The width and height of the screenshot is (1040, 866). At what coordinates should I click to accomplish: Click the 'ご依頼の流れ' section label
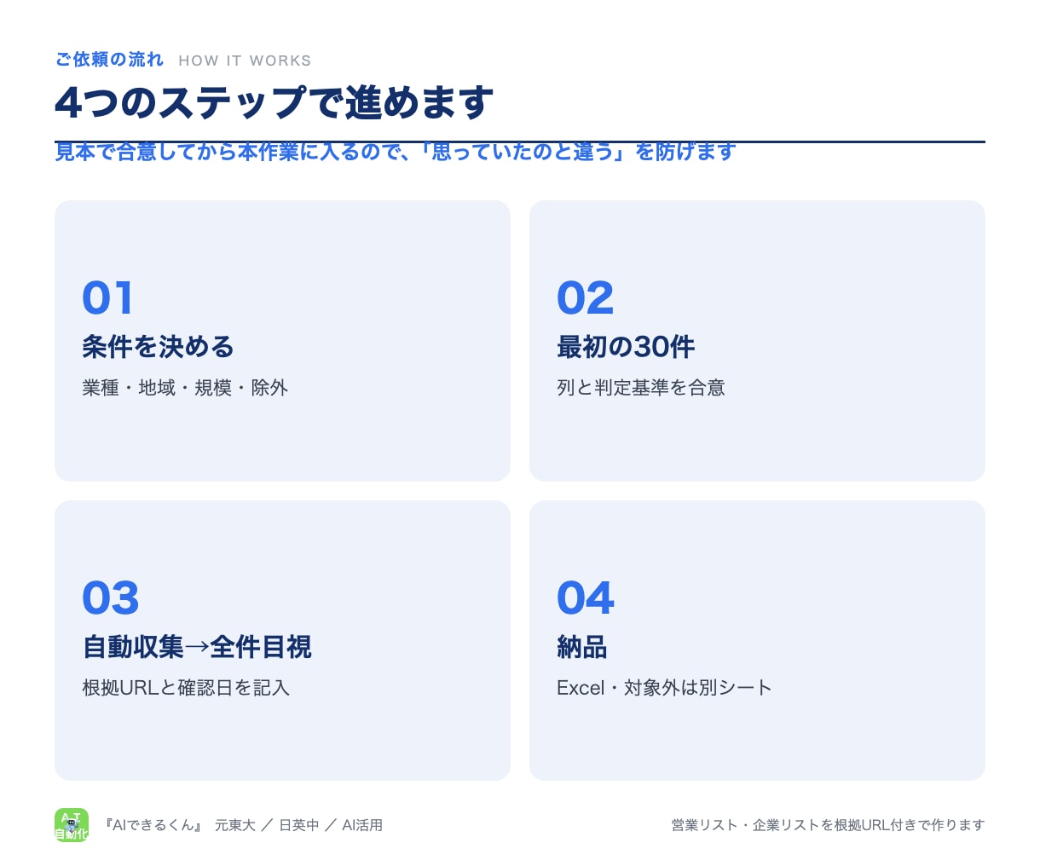[109, 60]
